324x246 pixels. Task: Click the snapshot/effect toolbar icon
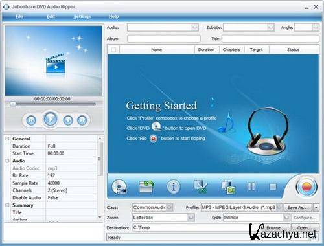point(228,187)
